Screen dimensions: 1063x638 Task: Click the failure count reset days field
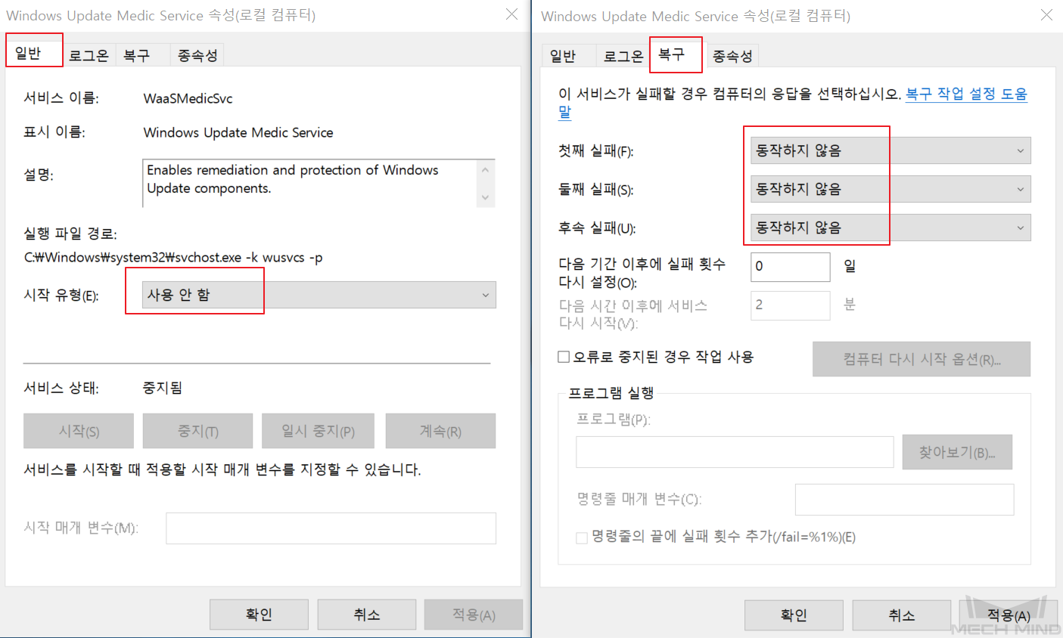point(790,267)
